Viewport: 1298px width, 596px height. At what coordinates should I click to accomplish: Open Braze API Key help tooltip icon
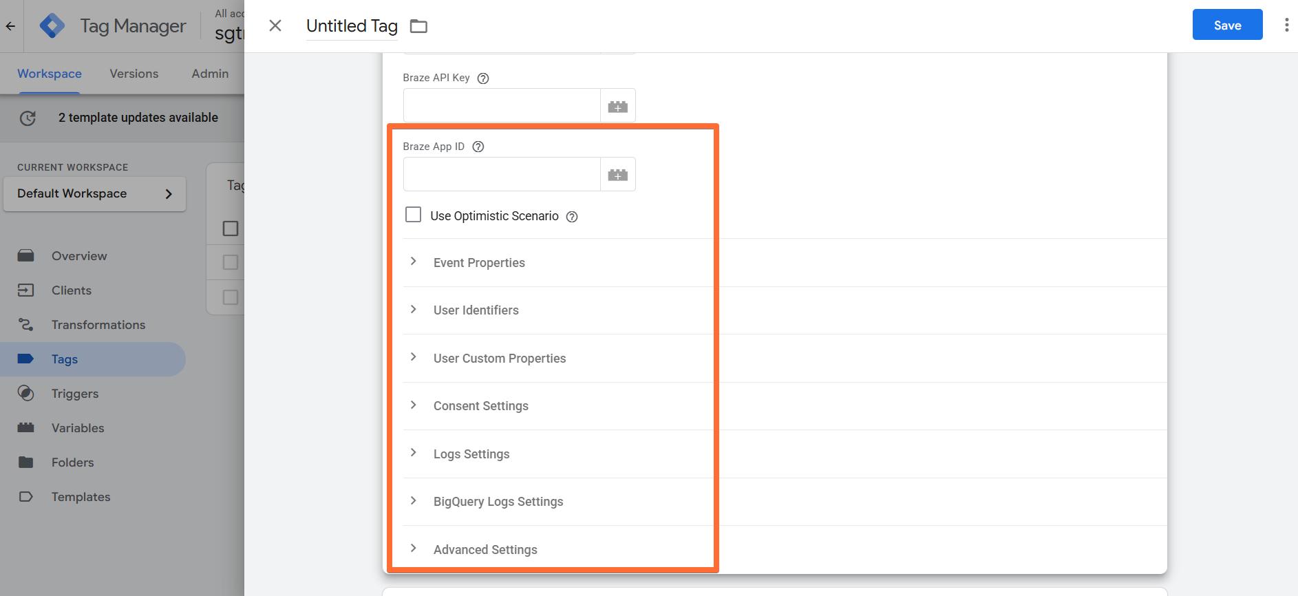[x=483, y=78]
